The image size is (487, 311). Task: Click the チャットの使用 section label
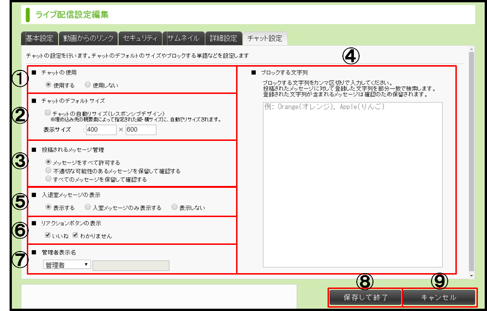59,73
